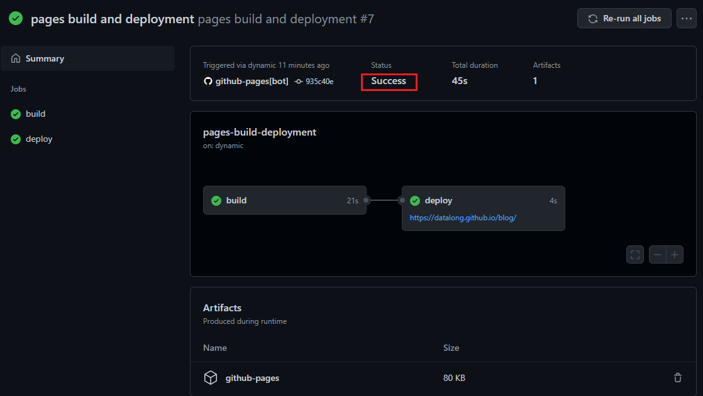Delete the github-pages artifact with trash icon
Screen dimensions: 703x396
(677, 378)
